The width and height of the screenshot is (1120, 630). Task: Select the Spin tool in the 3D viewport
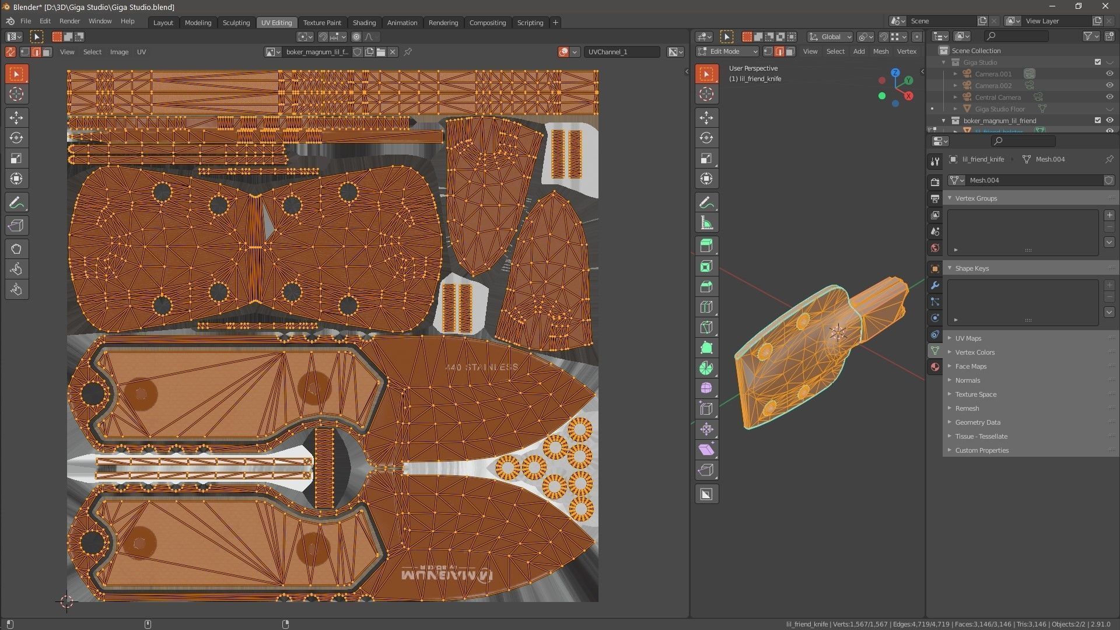(x=706, y=369)
